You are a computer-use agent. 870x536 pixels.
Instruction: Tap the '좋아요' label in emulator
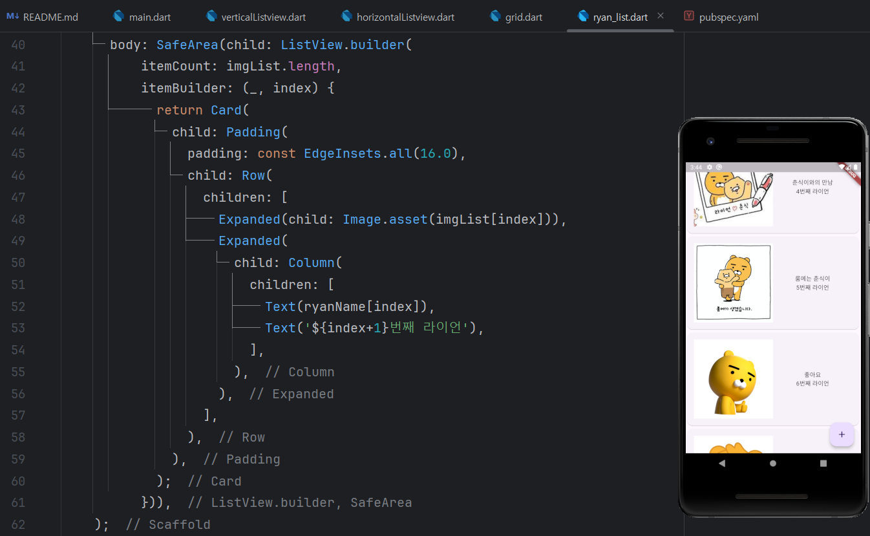[812, 374]
